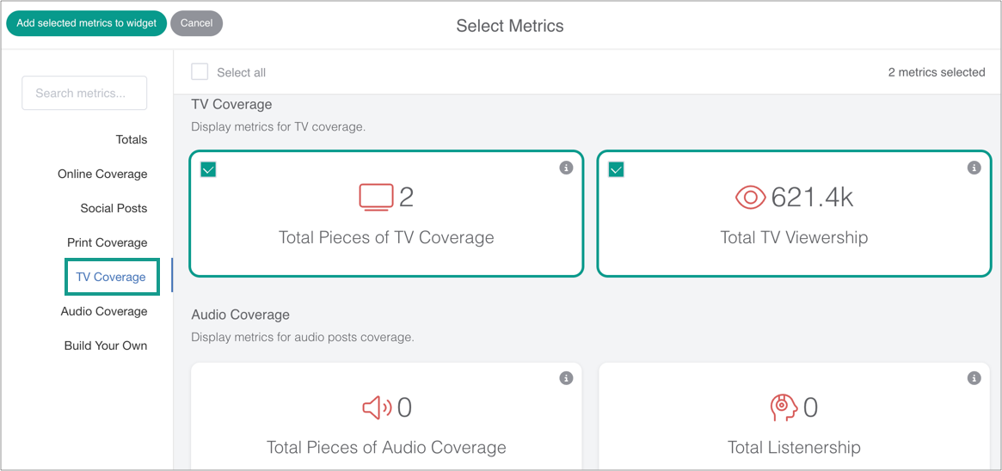
Task: Click the listenership head icon
Action: tap(784, 407)
